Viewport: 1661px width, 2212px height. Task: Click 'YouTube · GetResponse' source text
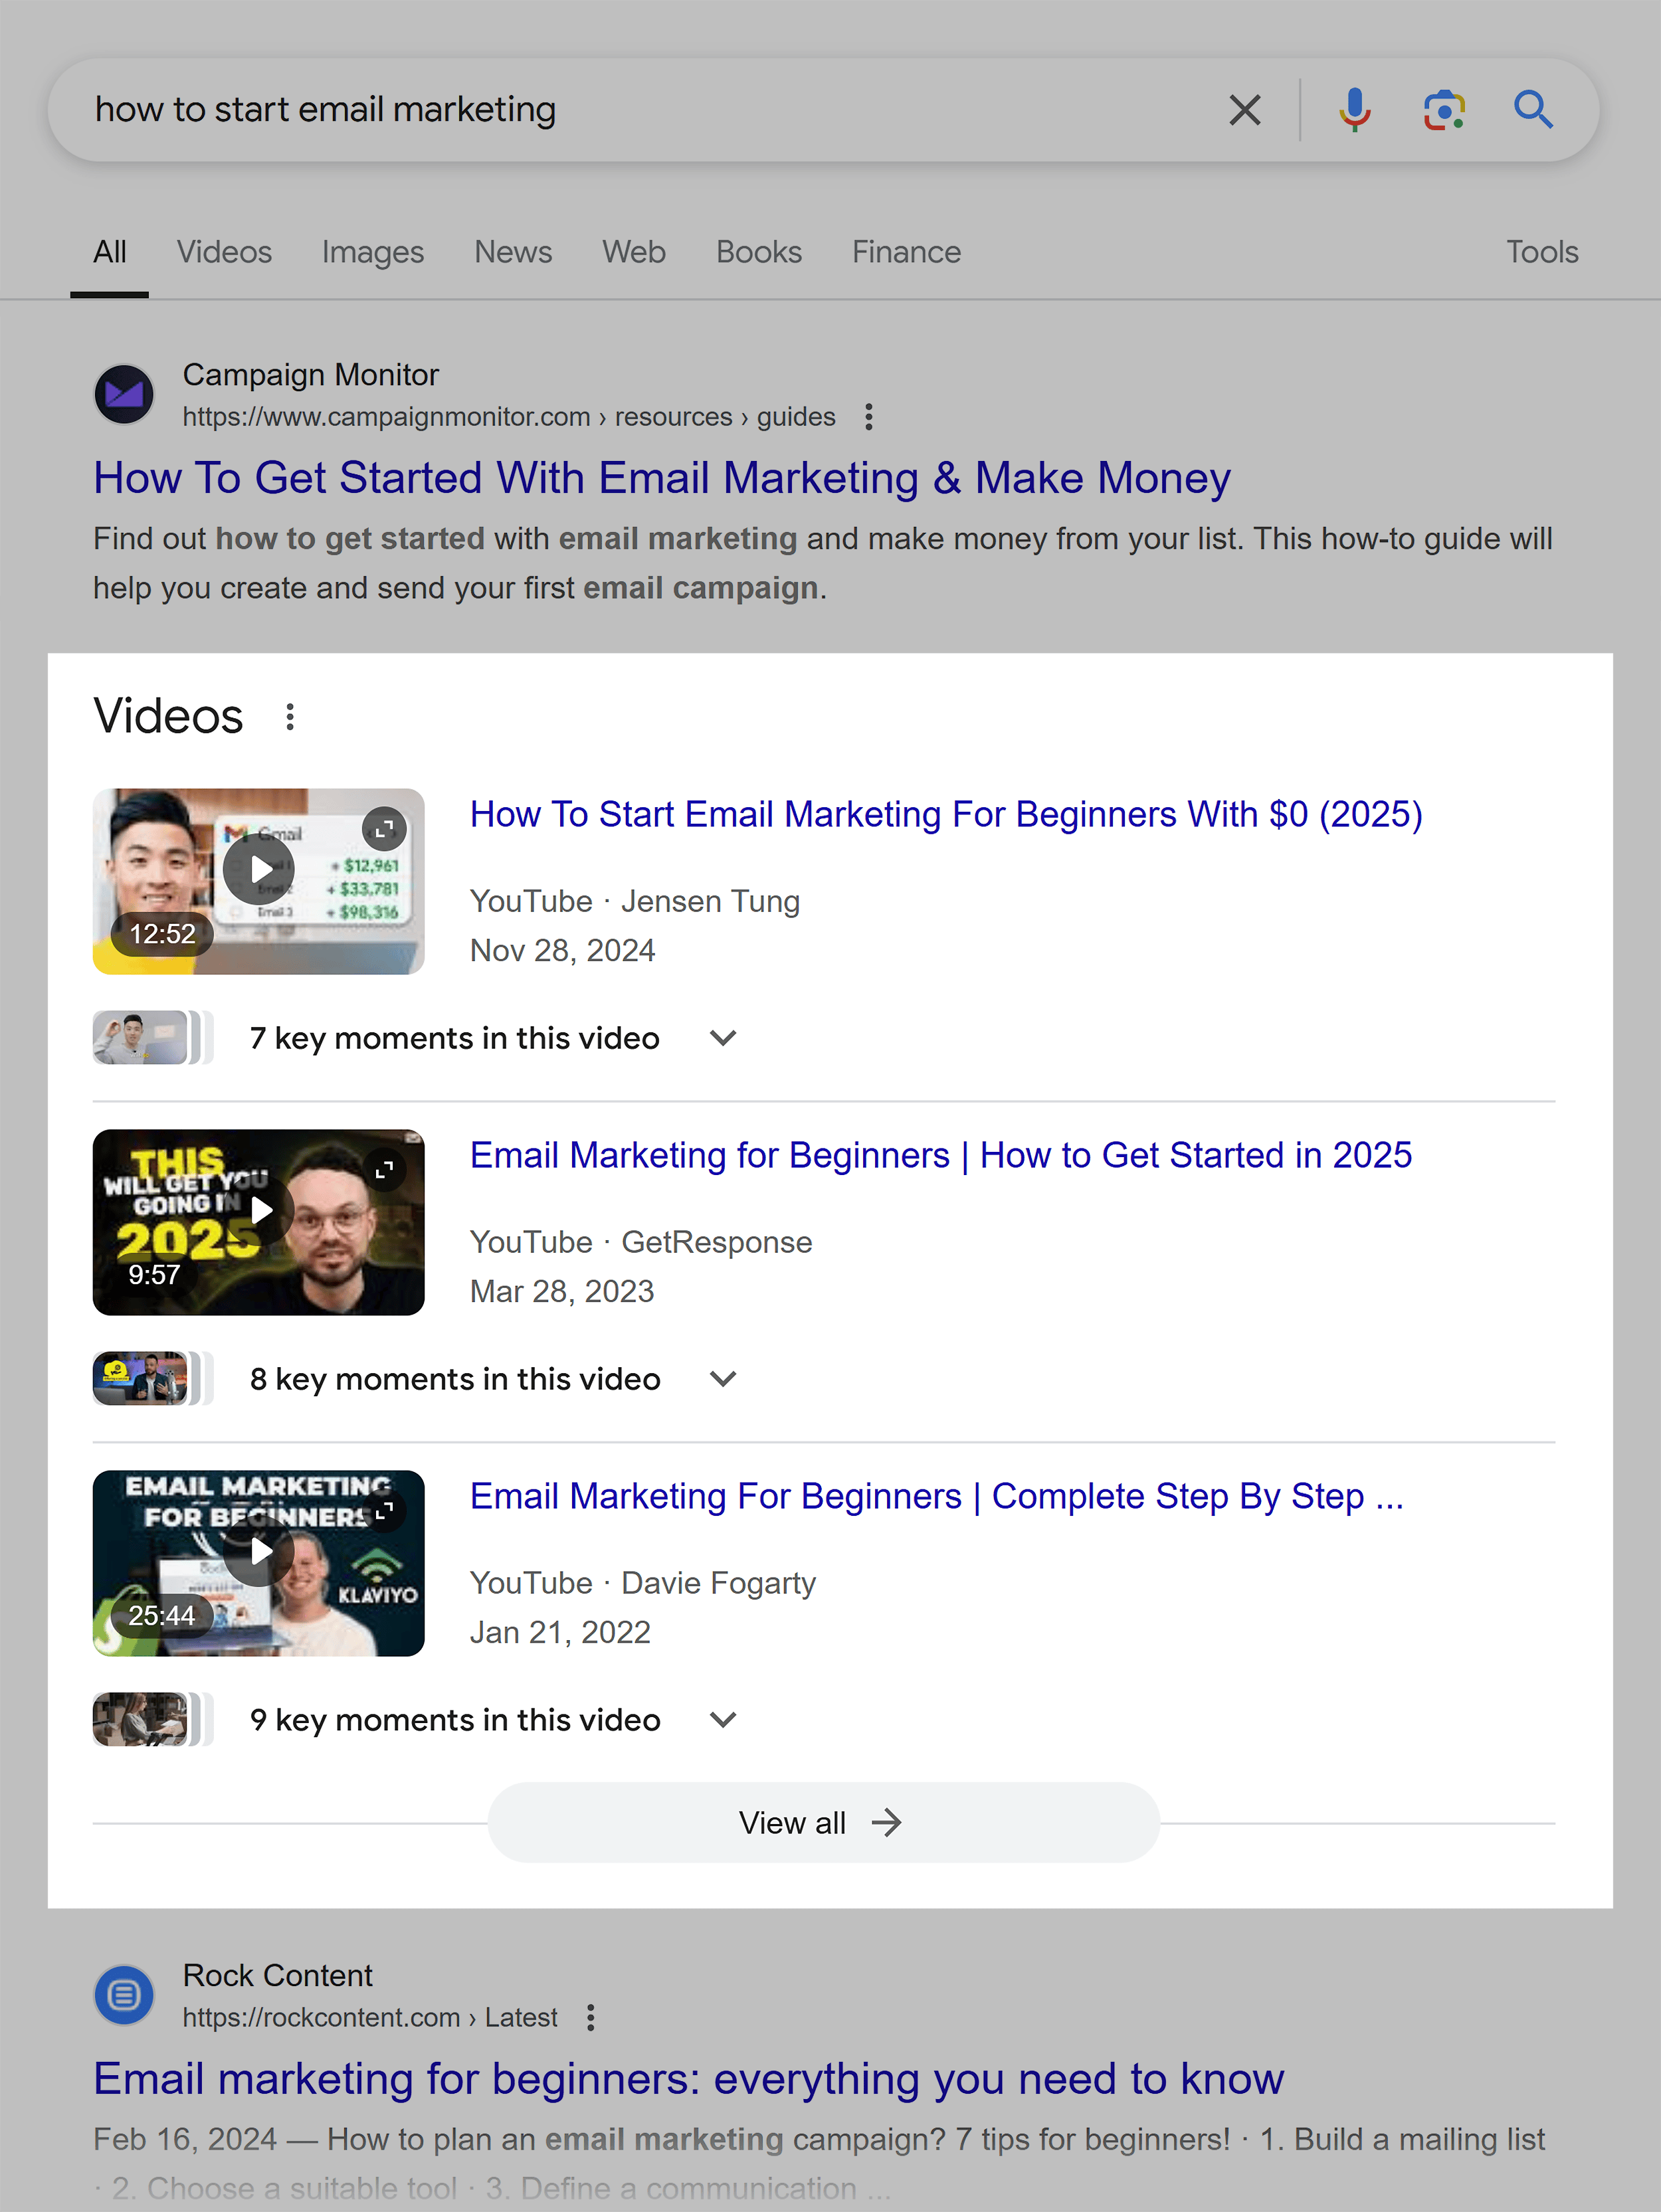(641, 1242)
